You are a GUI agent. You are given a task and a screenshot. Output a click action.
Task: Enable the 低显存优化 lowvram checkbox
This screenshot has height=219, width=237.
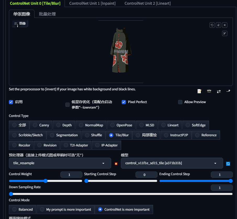click(67, 105)
